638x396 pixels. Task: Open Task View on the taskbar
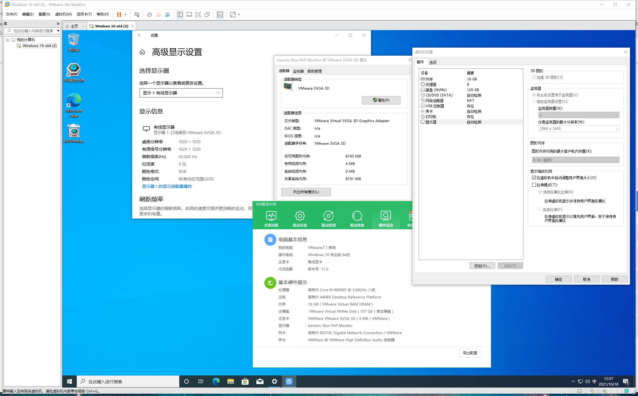(x=201, y=381)
